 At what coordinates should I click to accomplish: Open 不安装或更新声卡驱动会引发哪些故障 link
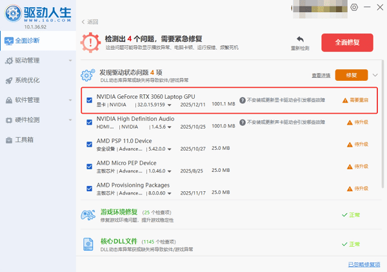[x=286, y=122]
